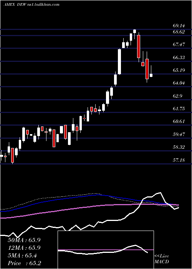This screenshot has height=269, width=192.
Task: Click the large red candlestick below 68.62
Action: (139, 46)
